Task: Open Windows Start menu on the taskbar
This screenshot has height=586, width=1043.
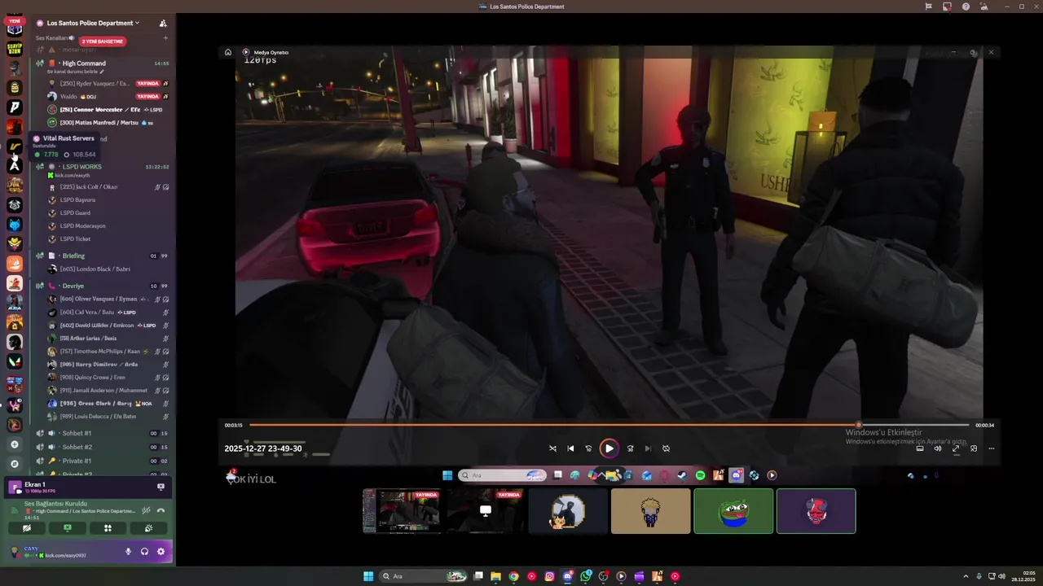Action: click(x=368, y=576)
